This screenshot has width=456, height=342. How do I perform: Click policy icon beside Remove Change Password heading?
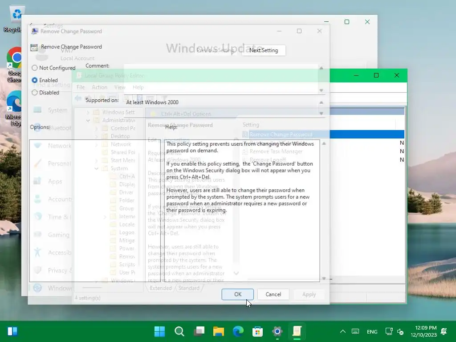pos(34,47)
